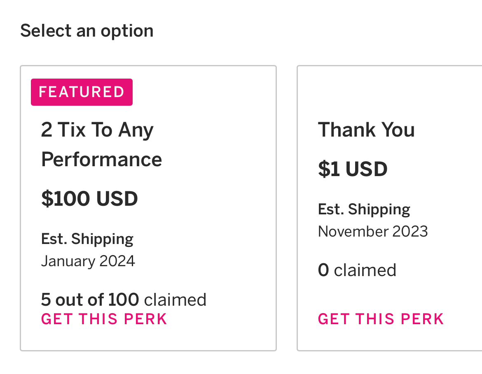Click the bold "0" count in Thank You card
The width and height of the screenshot is (482, 374).
(323, 270)
